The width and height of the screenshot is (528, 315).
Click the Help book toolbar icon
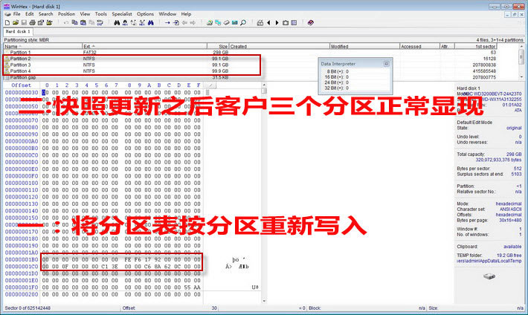310,22
